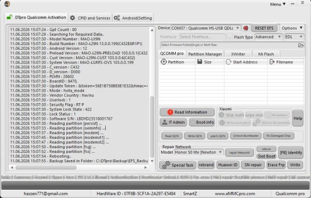311x198 pixels.
Task: Click the RESET EFS button
Action: 264,28
